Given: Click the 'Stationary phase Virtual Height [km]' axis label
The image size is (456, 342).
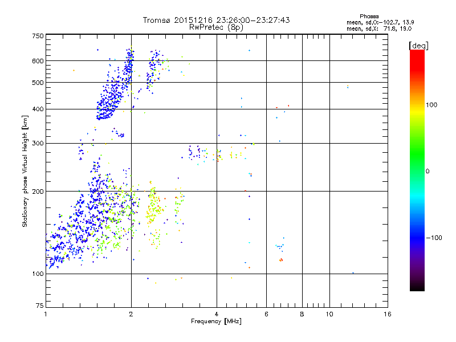Looking at the screenshot, I should 25,171.
